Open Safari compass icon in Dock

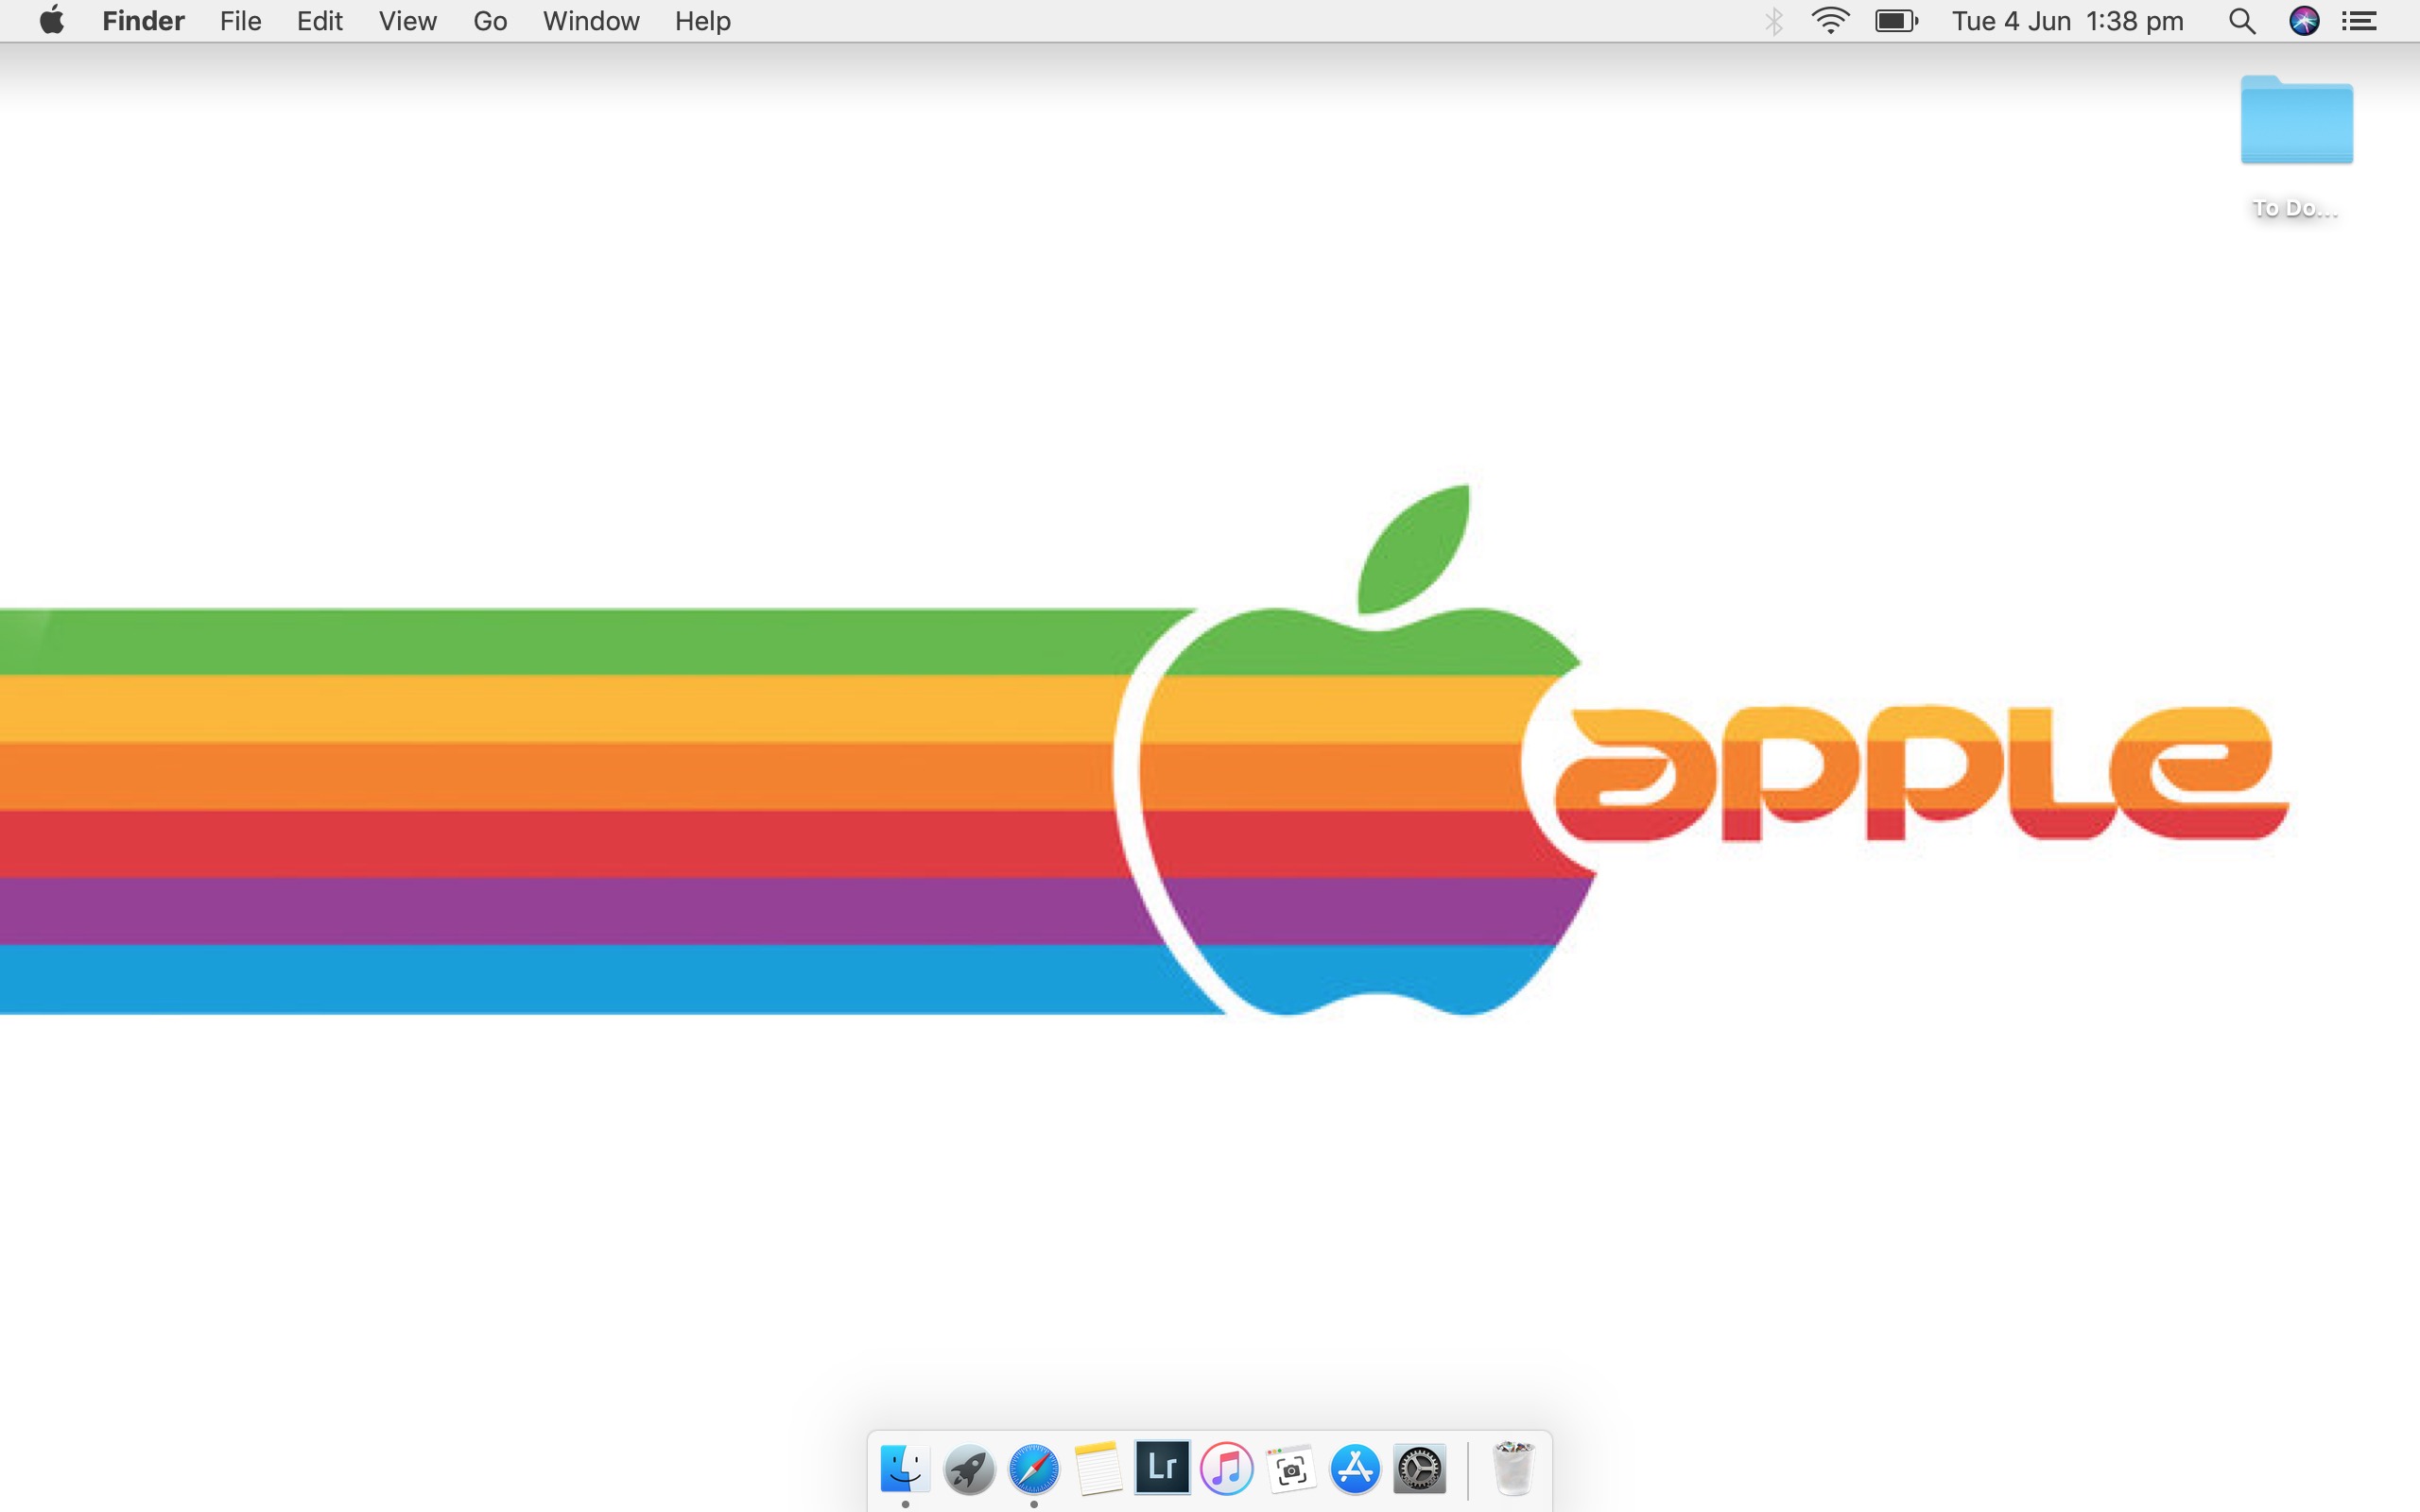click(x=1033, y=1468)
